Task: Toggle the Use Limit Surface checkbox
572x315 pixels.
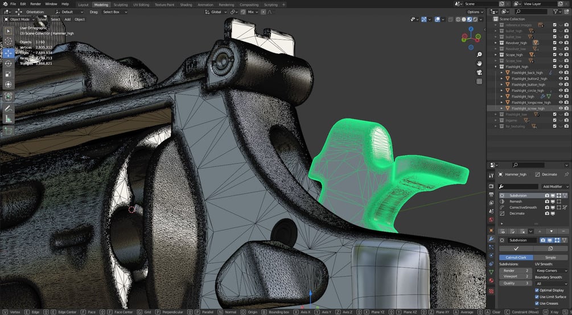Action: click(537, 297)
